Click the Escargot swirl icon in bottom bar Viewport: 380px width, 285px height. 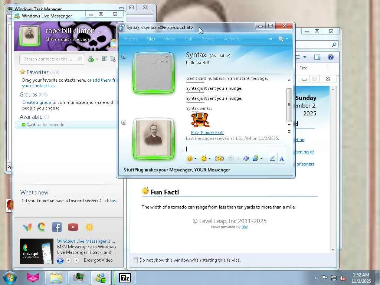(x=42, y=227)
